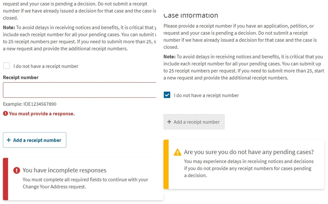Image resolution: width=328 pixels, height=204 pixels.
Task: Click the red stripe of the error alert
Action: pos(6,179)
